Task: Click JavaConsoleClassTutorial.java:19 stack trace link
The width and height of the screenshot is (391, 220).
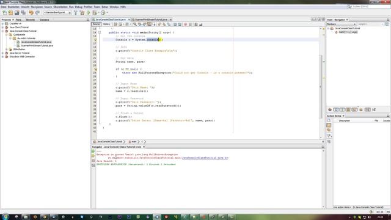Action: pos(205,158)
